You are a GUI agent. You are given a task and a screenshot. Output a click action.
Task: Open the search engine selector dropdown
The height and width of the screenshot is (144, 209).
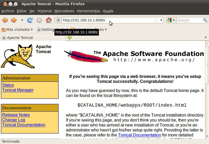tap(171, 20)
